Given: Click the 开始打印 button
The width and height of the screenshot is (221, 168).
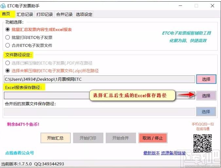Looking at the screenshot, I should pyautogui.click(x=88, y=138).
